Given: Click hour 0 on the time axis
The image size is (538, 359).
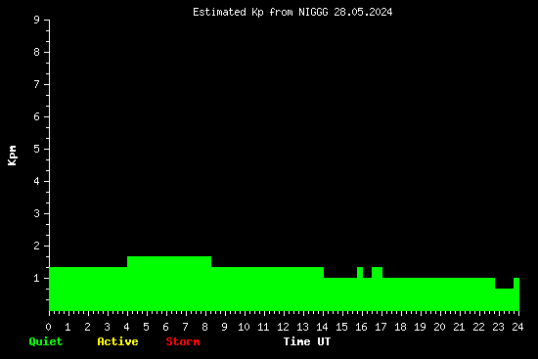Looking at the screenshot, I should [x=48, y=327].
